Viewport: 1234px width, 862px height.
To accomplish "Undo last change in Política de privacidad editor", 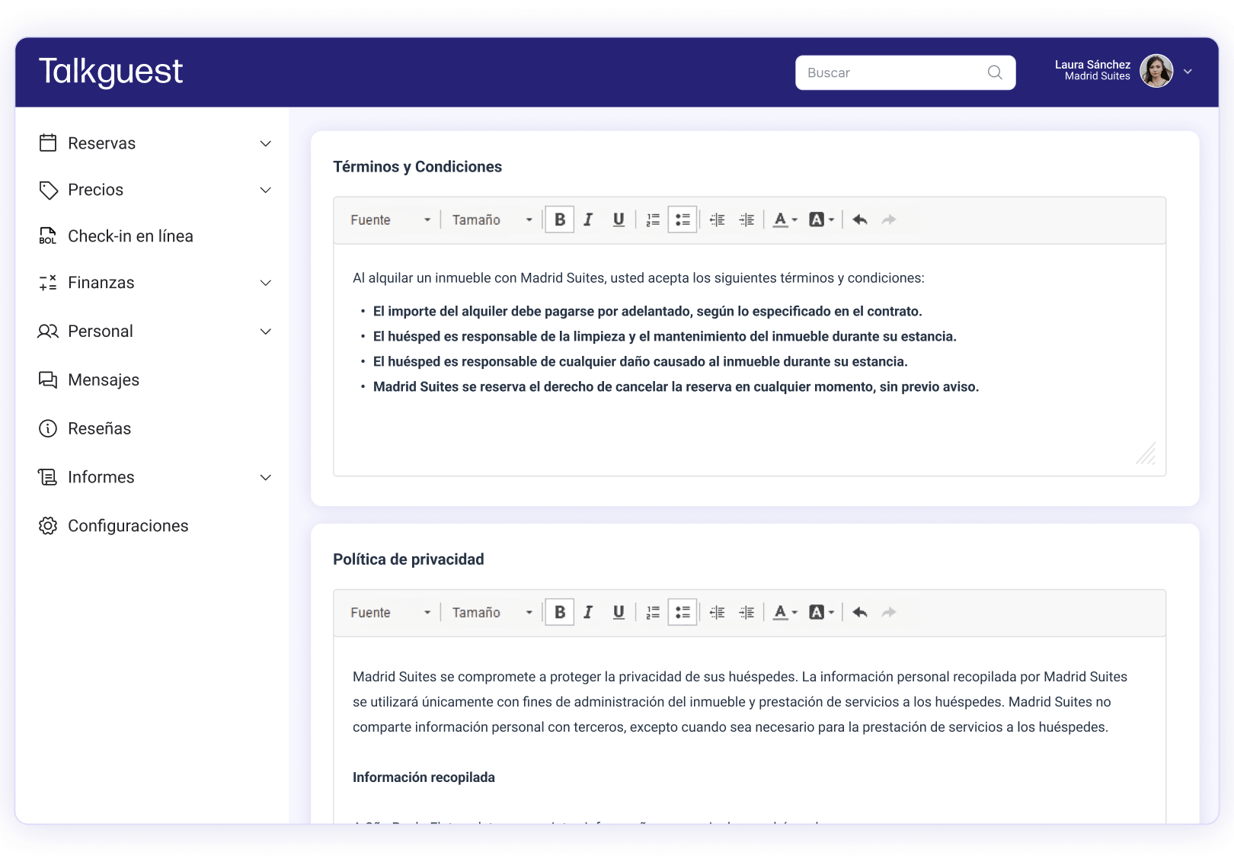I will point(860,612).
